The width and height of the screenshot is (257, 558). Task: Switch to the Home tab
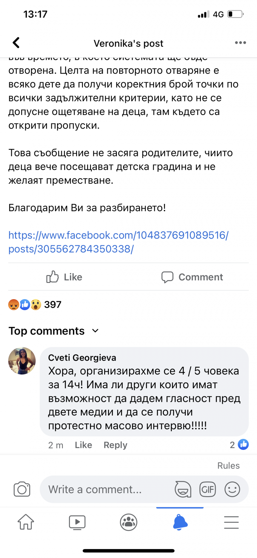click(26, 522)
